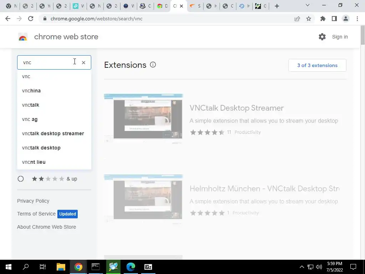Screen dimensions: 365x274
Task: Switch to the colorful Chrome logo tab
Action: (x=162, y=6)
